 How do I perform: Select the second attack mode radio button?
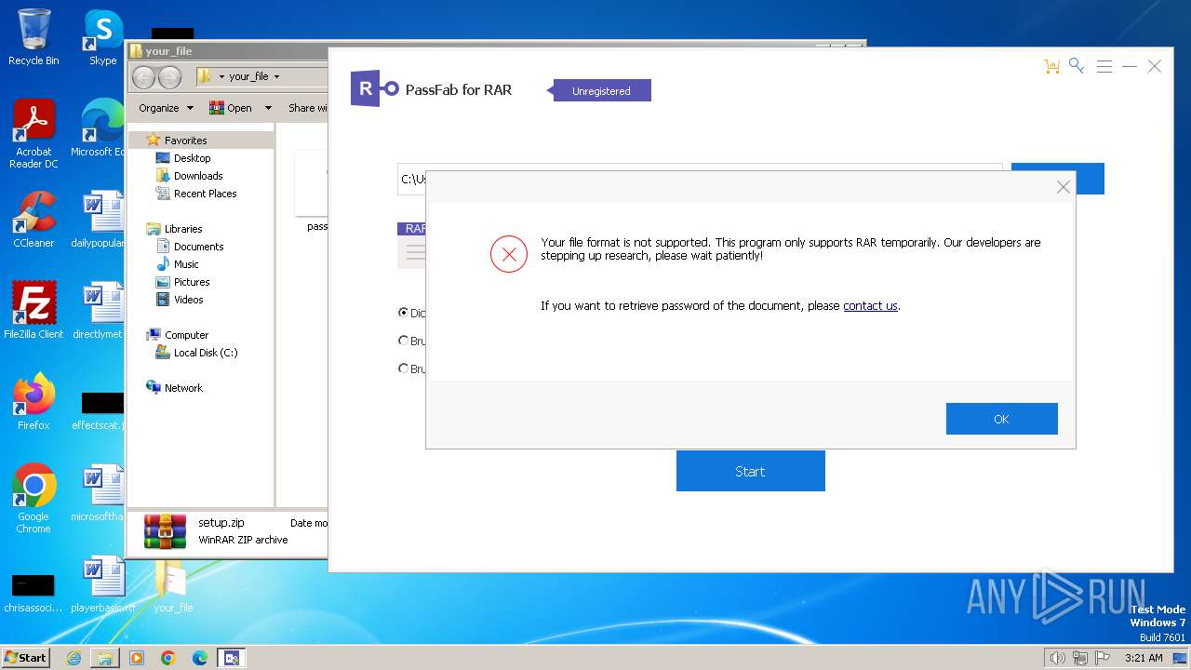(403, 341)
